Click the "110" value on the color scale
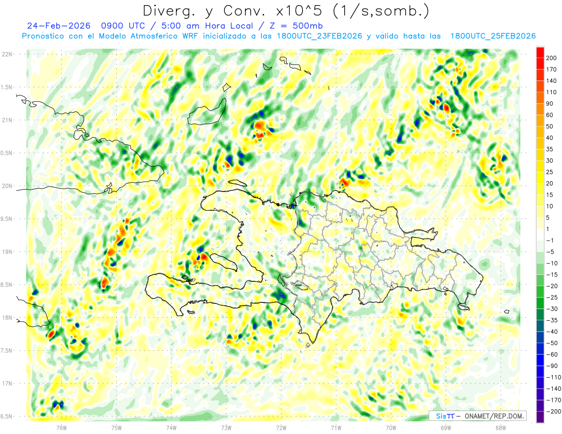The image size is (562, 434). (x=552, y=92)
